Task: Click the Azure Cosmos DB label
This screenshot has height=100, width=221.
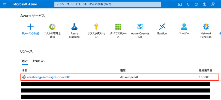Action: [140, 35]
